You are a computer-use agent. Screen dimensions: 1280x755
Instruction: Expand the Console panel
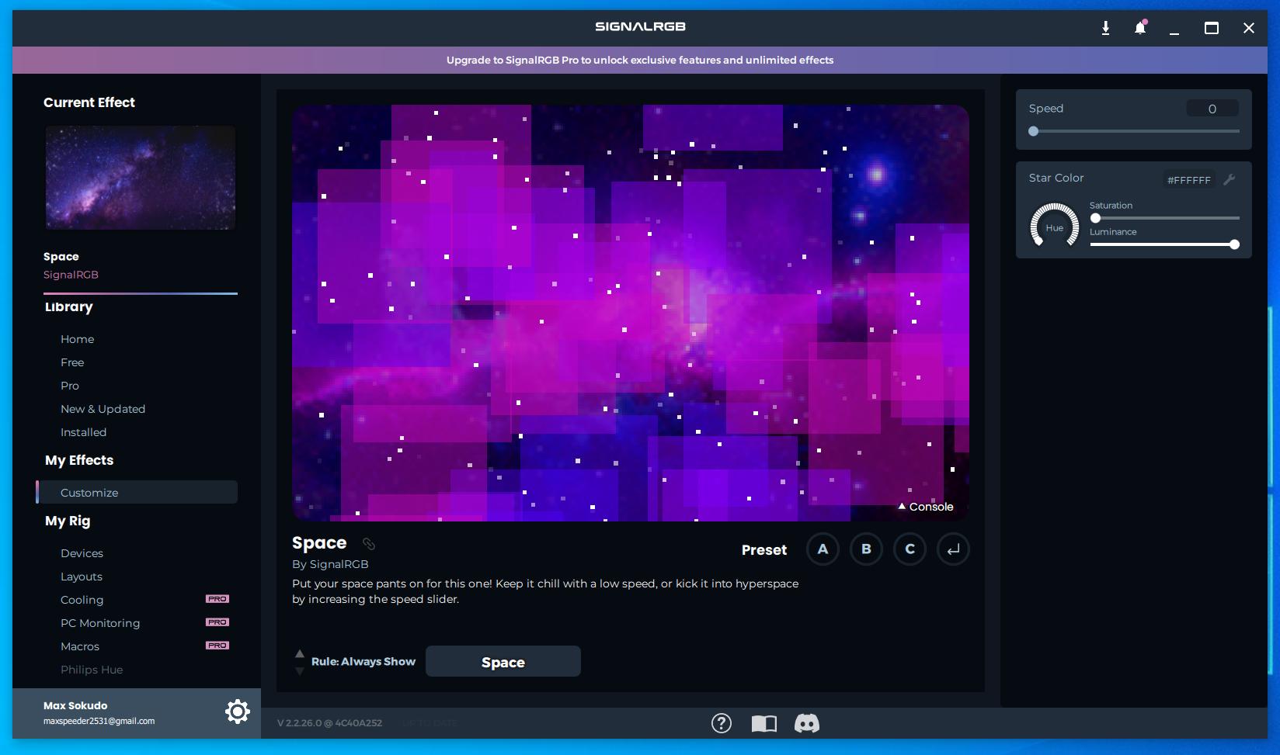[x=925, y=507]
